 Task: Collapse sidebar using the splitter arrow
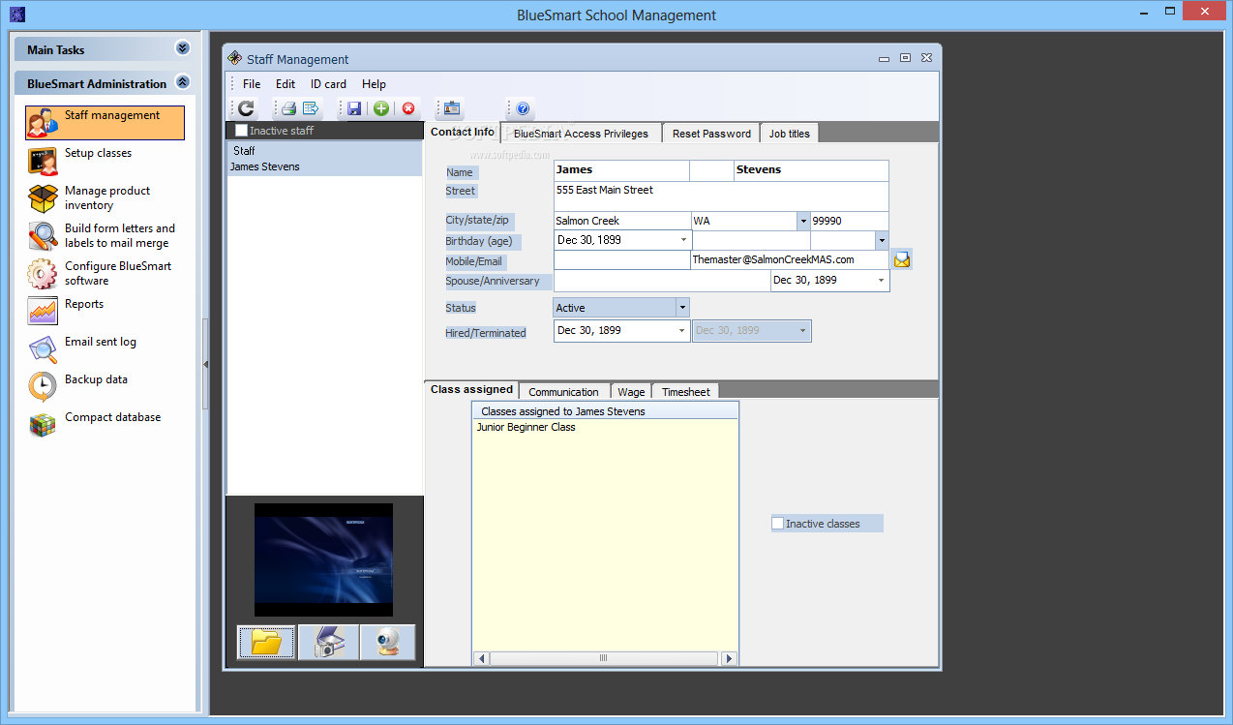[x=205, y=364]
